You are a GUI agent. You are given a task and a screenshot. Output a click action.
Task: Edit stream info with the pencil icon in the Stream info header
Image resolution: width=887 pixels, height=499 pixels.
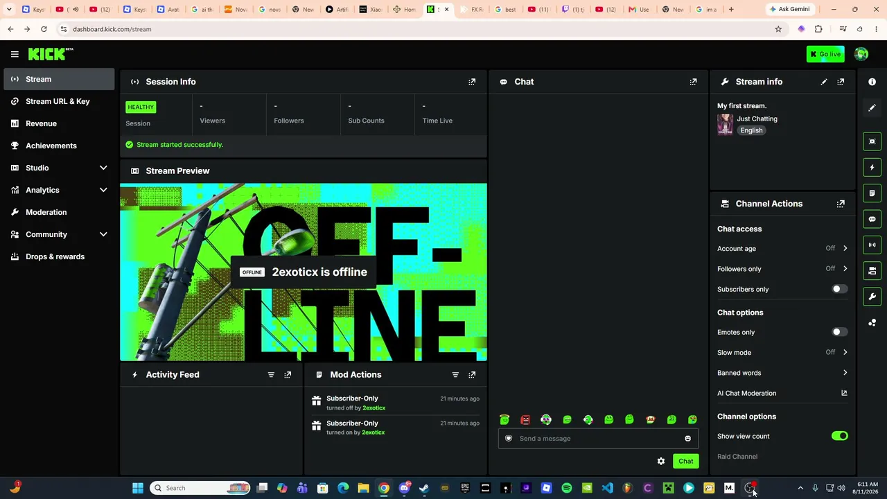pyautogui.click(x=824, y=82)
